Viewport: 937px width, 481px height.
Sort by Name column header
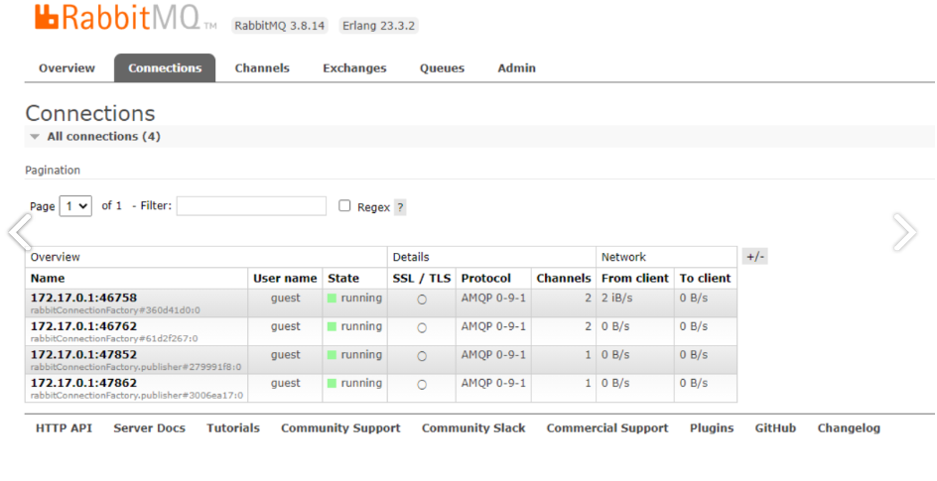click(x=48, y=278)
